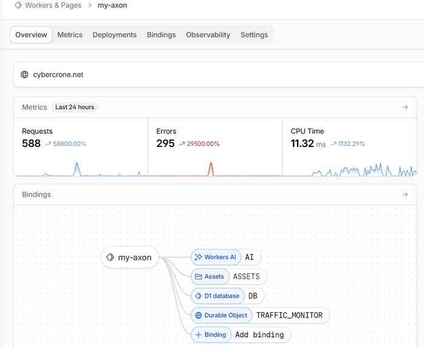Click the 1132.29% CPU time change
Viewport: 424px width, 348px height.
pyautogui.click(x=352, y=144)
